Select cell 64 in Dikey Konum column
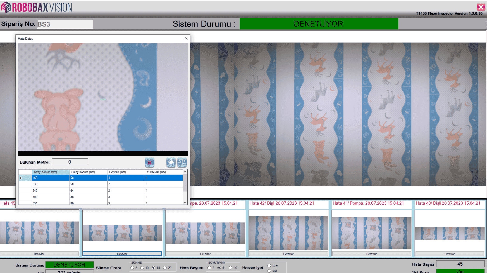 pos(88,191)
